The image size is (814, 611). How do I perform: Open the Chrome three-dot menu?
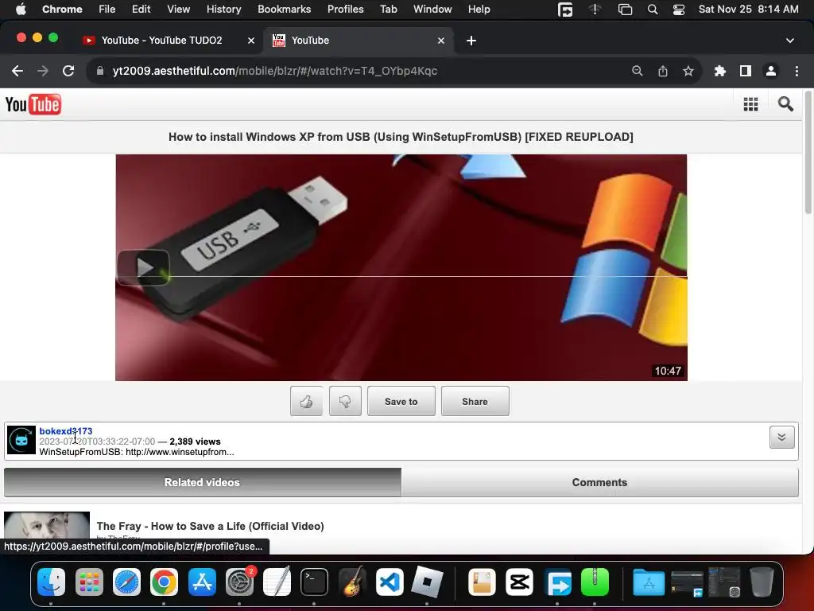pos(797,71)
